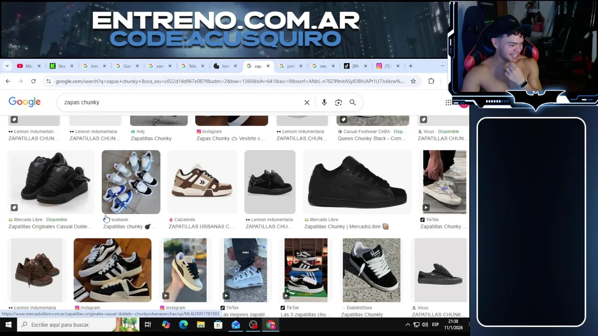
Task: Open site information icon in address bar
Action: click(48, 81)
